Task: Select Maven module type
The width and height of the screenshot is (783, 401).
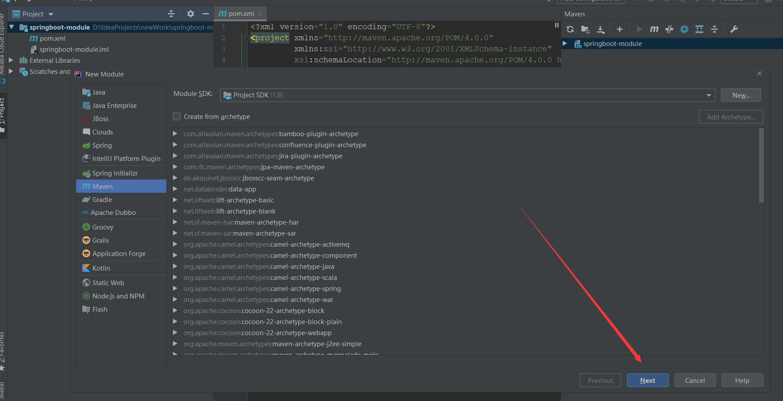Action: pyautogui.click(x=121, y=186)
